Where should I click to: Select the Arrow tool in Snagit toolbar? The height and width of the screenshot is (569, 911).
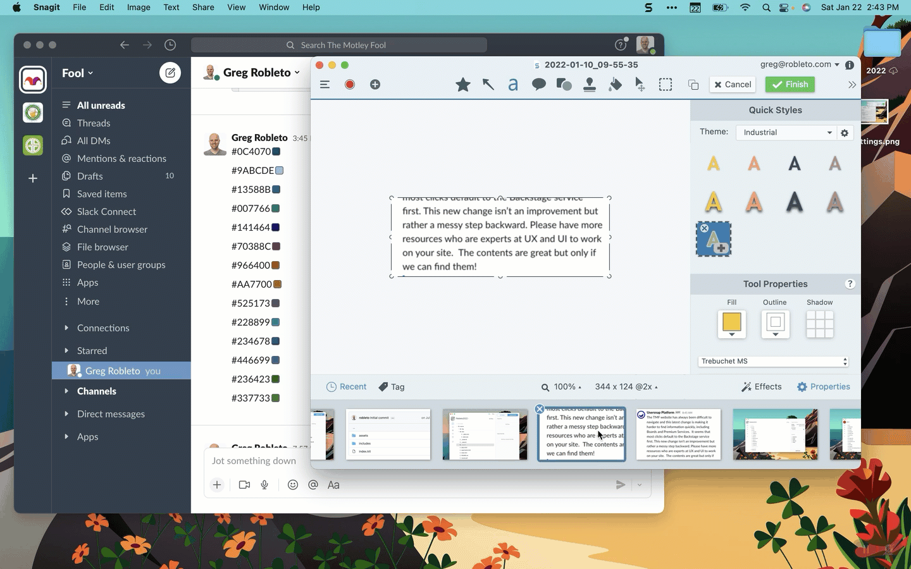point(488,85)
